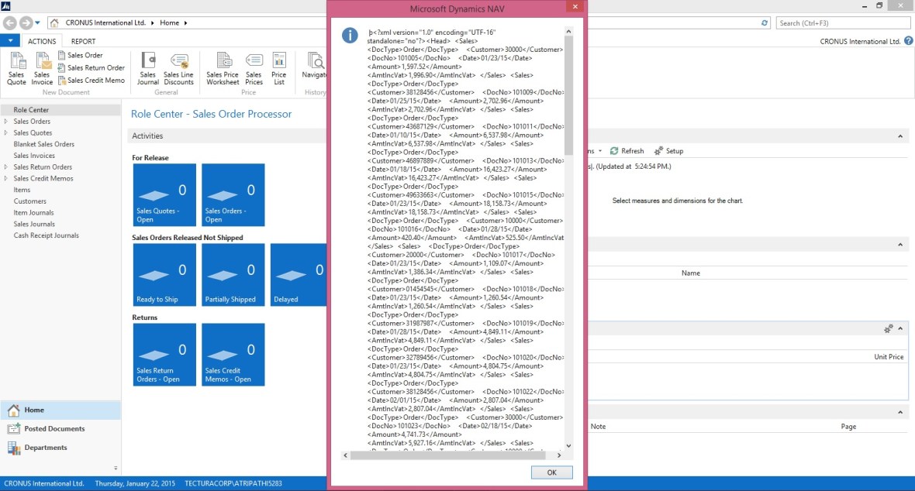Click the blue help question mark icon
This screenshot has height=491, width=915.
(x=908, y=41)
